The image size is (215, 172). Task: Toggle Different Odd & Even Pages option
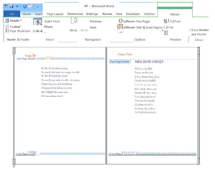coord(121,27)
